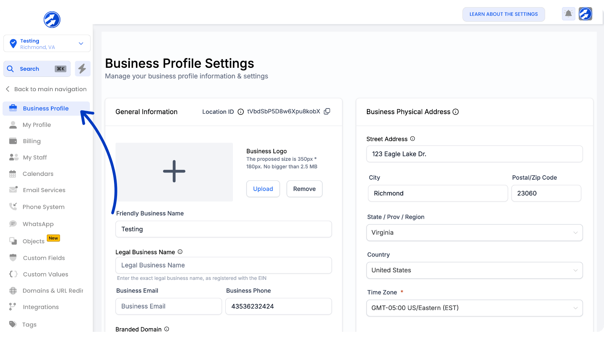The image size is (604, 339).
Task: Click the Legal Business Name info icon
Action: [180, 252]
